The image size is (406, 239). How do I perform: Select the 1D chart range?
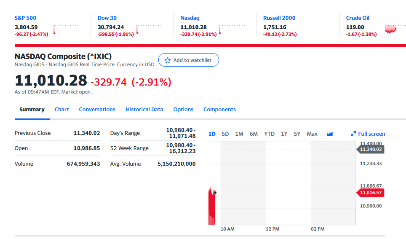point(212,134)
